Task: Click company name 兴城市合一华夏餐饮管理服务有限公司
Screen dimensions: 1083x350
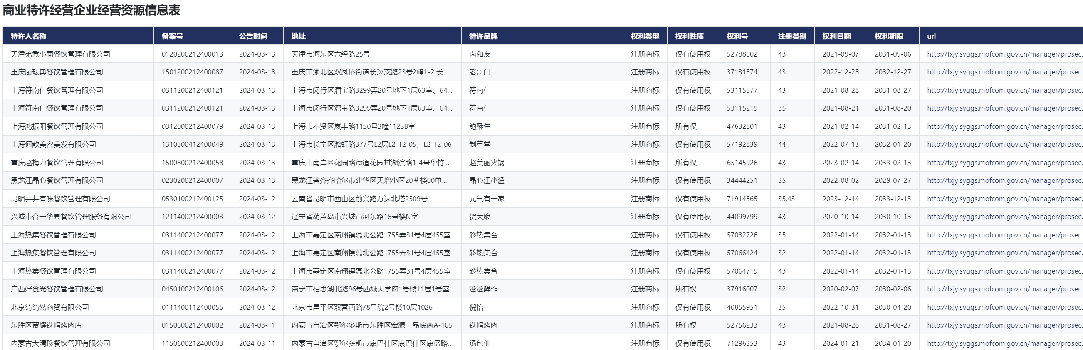Action: pos(71,217)
